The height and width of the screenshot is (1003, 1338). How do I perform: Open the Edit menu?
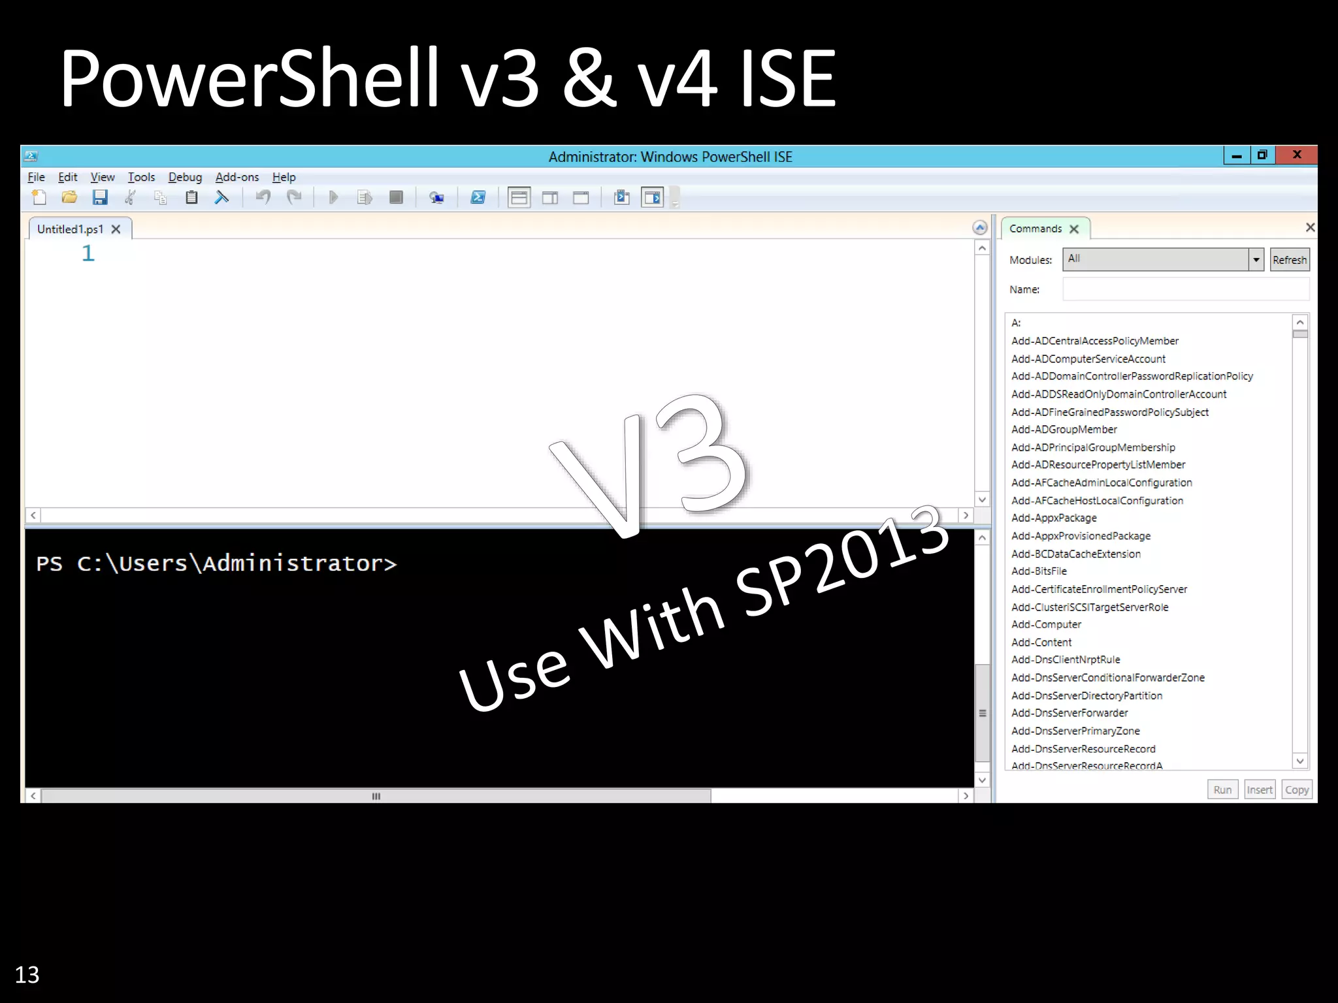coord(67,177)
